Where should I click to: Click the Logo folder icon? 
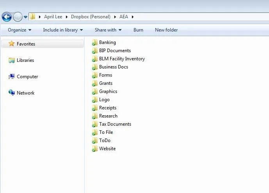[95, 100]
